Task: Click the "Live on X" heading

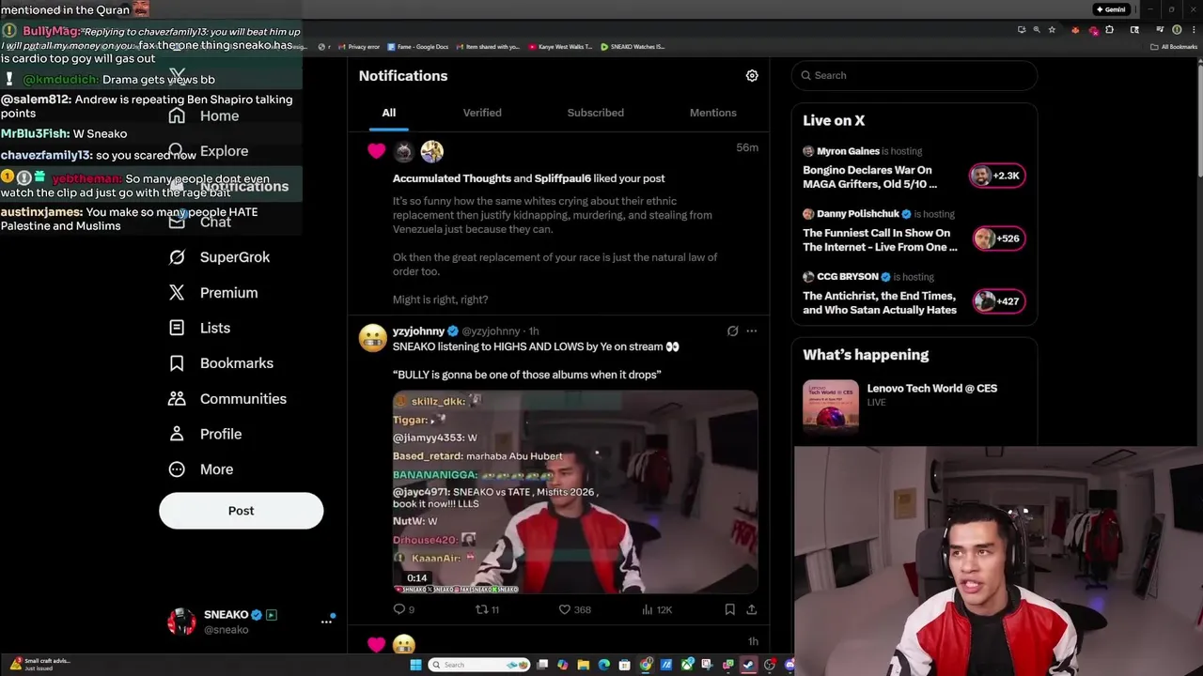Action: (x=834, y=120)
